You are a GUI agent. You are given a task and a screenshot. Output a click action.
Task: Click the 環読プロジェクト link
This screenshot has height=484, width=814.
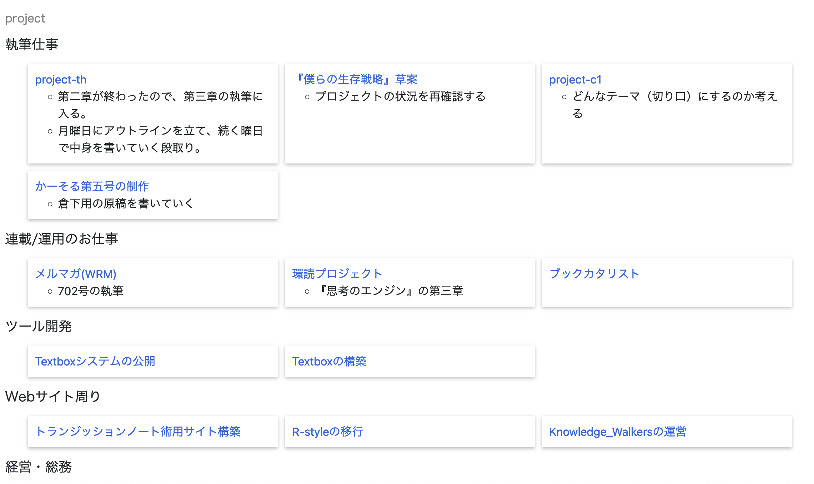pos(337,274)
